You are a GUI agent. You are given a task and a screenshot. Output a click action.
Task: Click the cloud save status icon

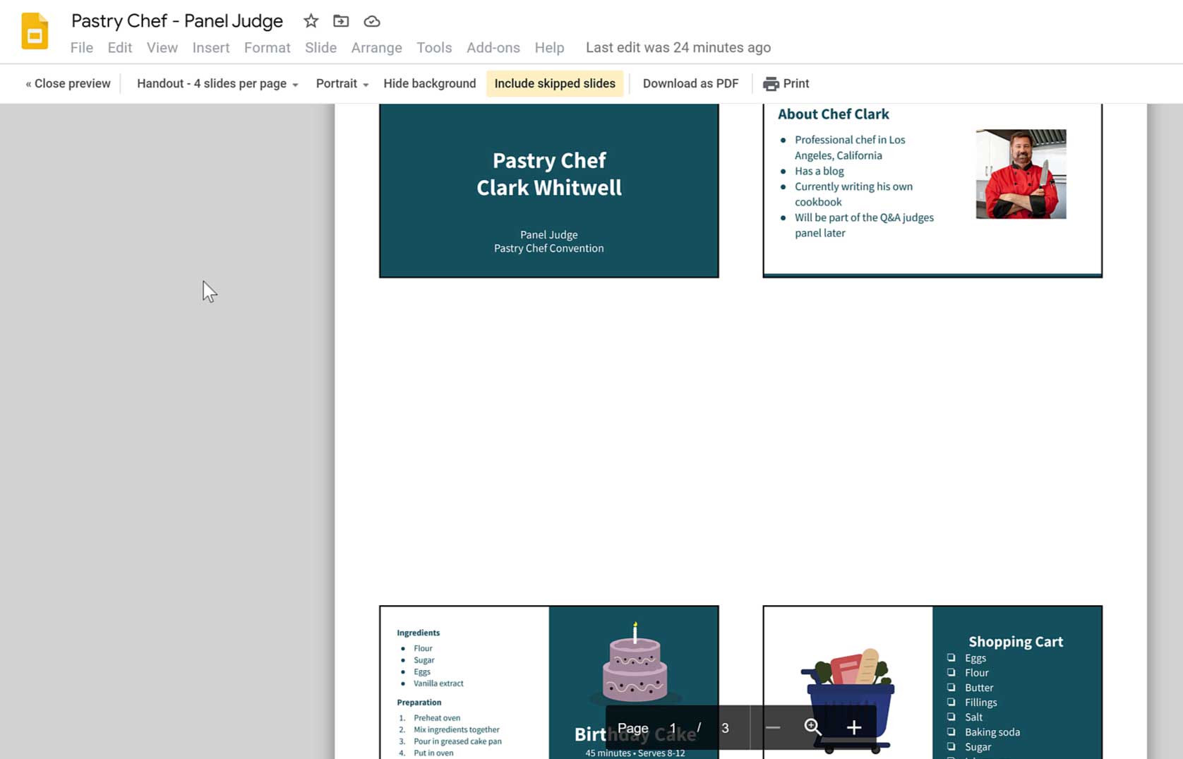pyautogui.click(x=371, y=20)
